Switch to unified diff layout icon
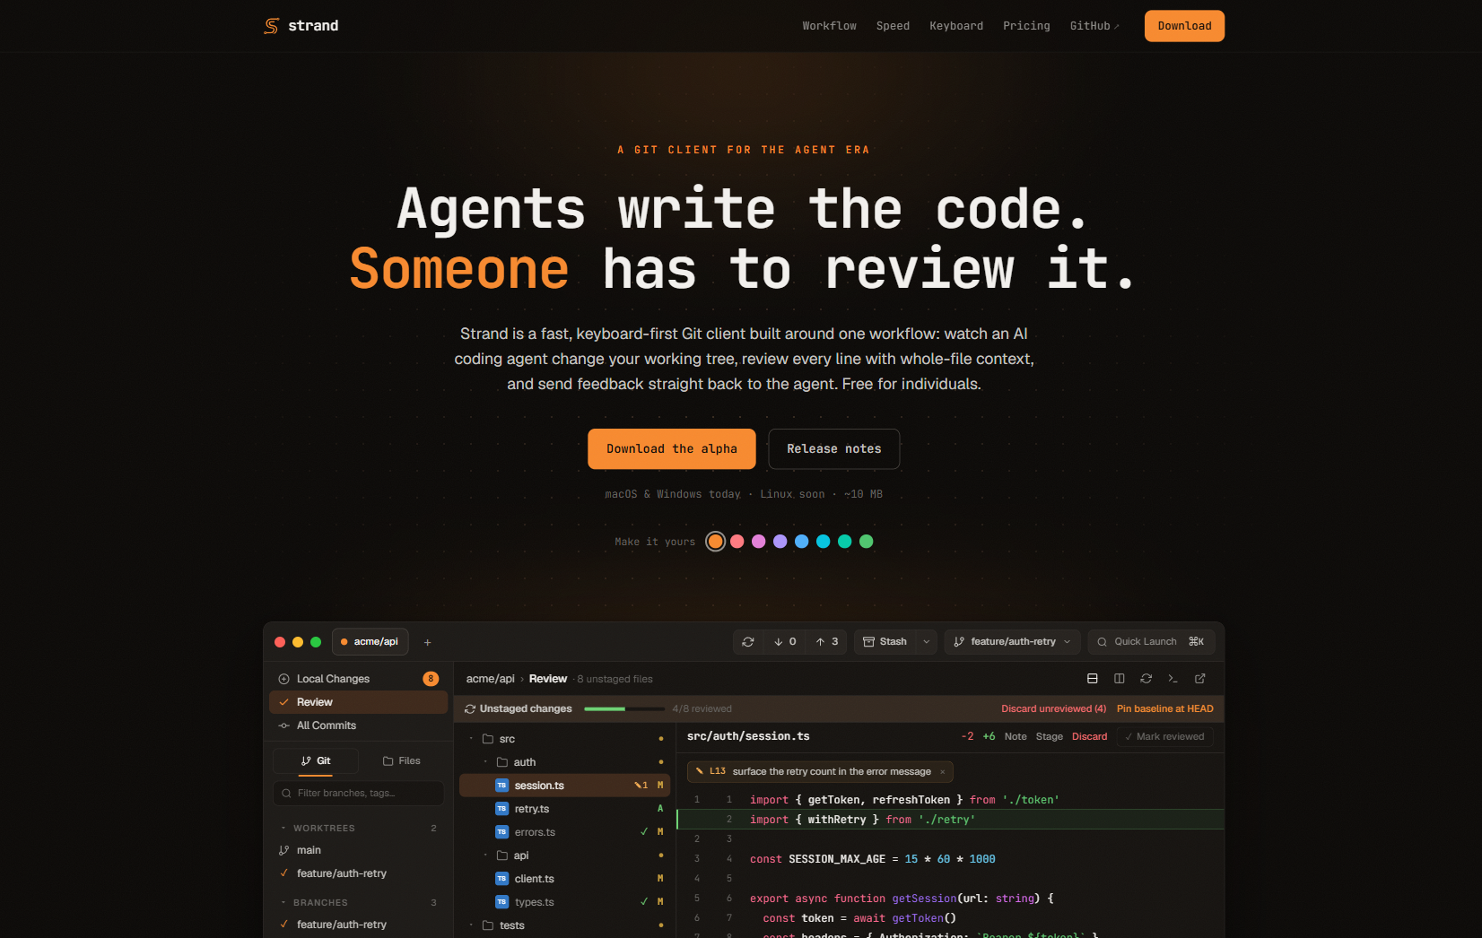Image resolution: width=1482 pixels, height=938 pixels. coord(1092,679)
